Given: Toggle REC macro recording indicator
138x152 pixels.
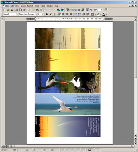Looking at the screenshot, I should click(63, 150).
